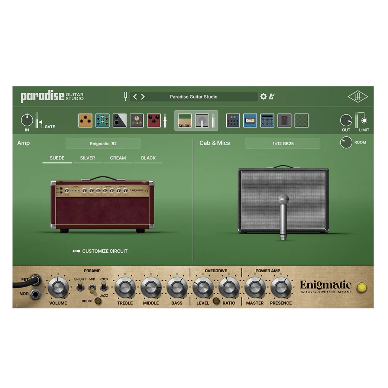Screen dimensions: 388x388
Task: Select the graphic EQ effect slot
Action: click(233, 120)
